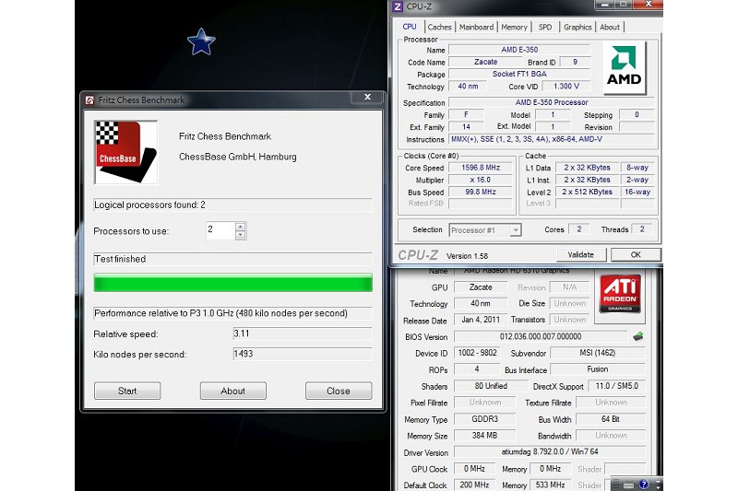This screenshot has width=738, height=491.
Task: Click the Code Name value Zacate in CPU-Z
Action: (485, 62)
